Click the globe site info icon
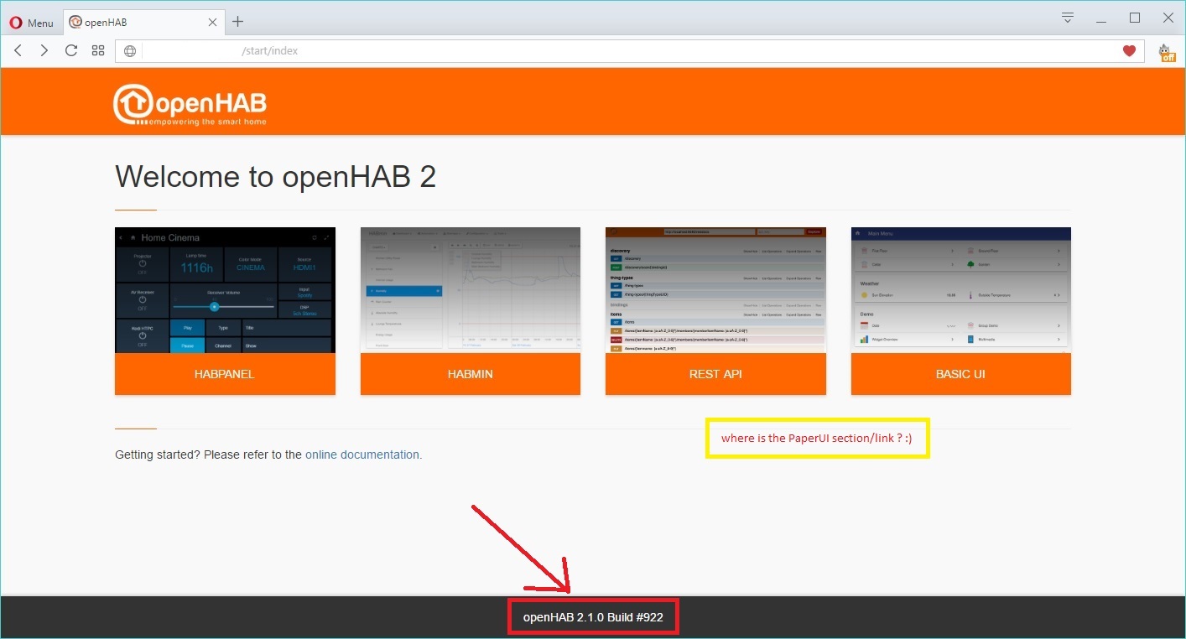 (x=130, y=51)
